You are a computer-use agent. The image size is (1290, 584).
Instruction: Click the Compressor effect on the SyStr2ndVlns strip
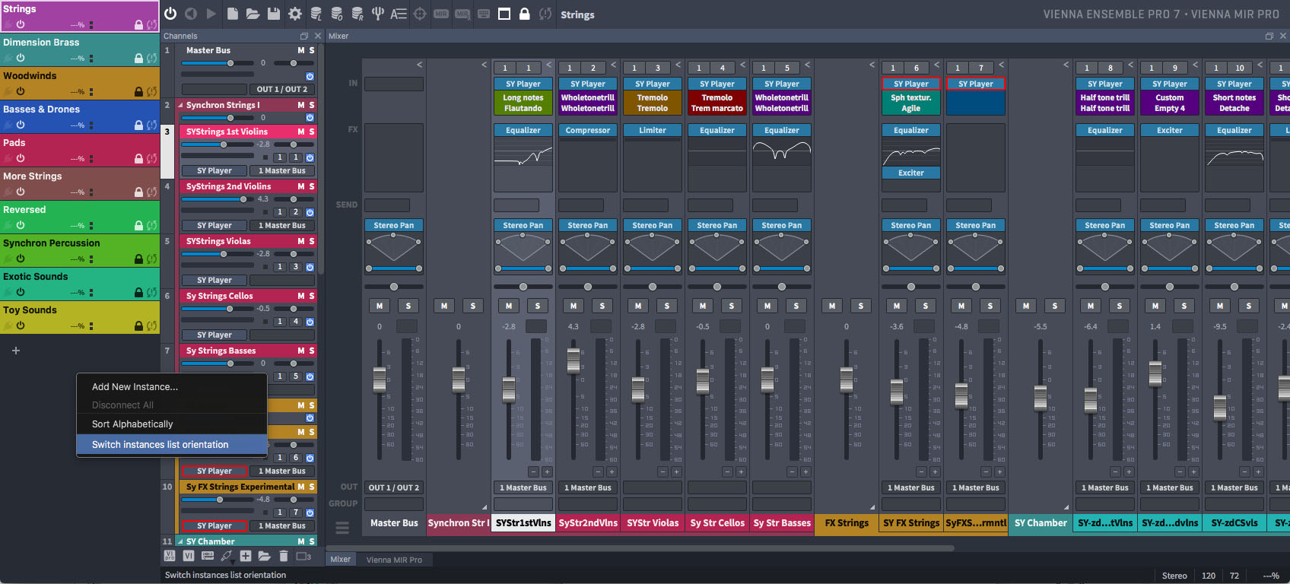(x=588, y=130)
